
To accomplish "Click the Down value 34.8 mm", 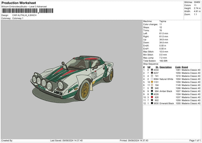I will pos(164,42).
